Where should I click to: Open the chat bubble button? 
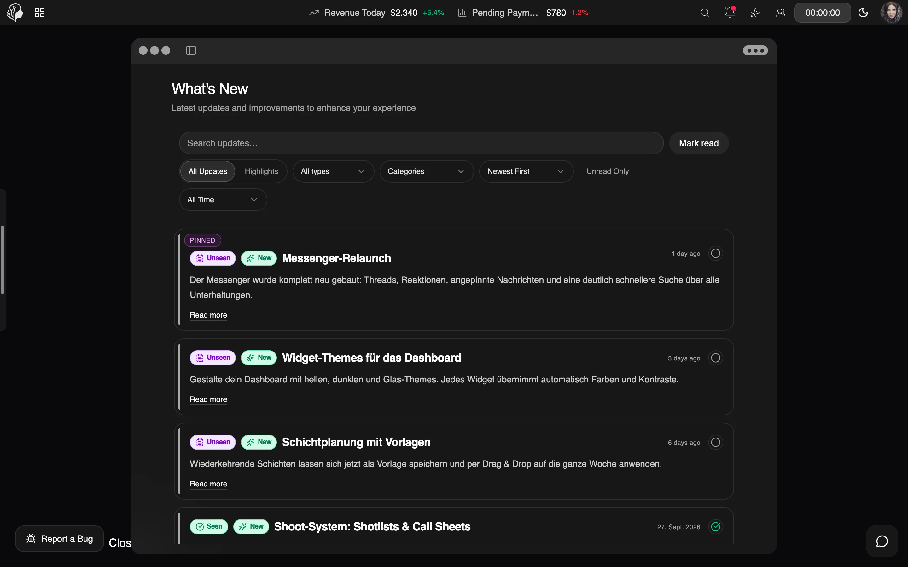882,541
